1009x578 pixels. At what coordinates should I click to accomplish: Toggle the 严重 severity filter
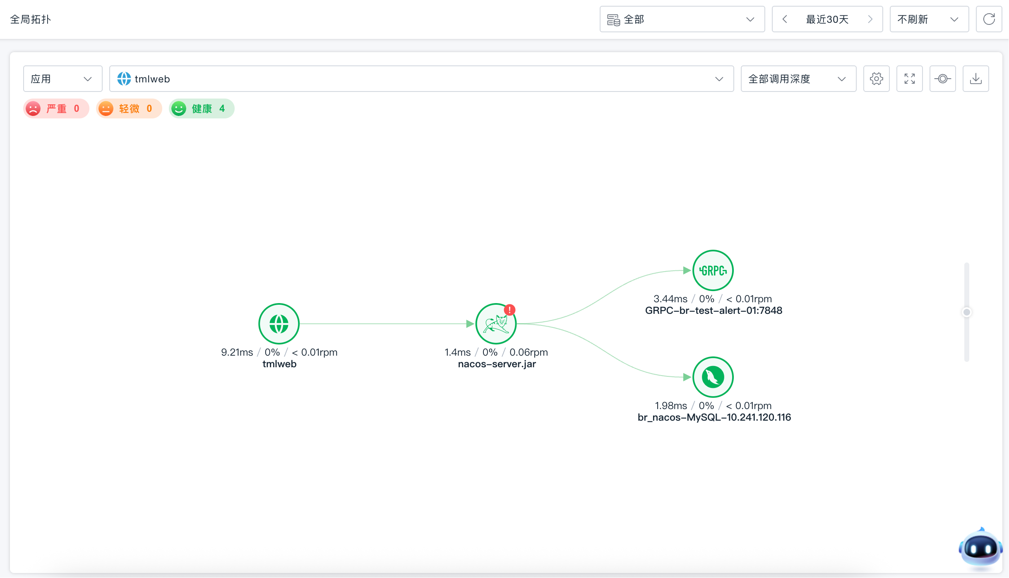coord(56,108)
